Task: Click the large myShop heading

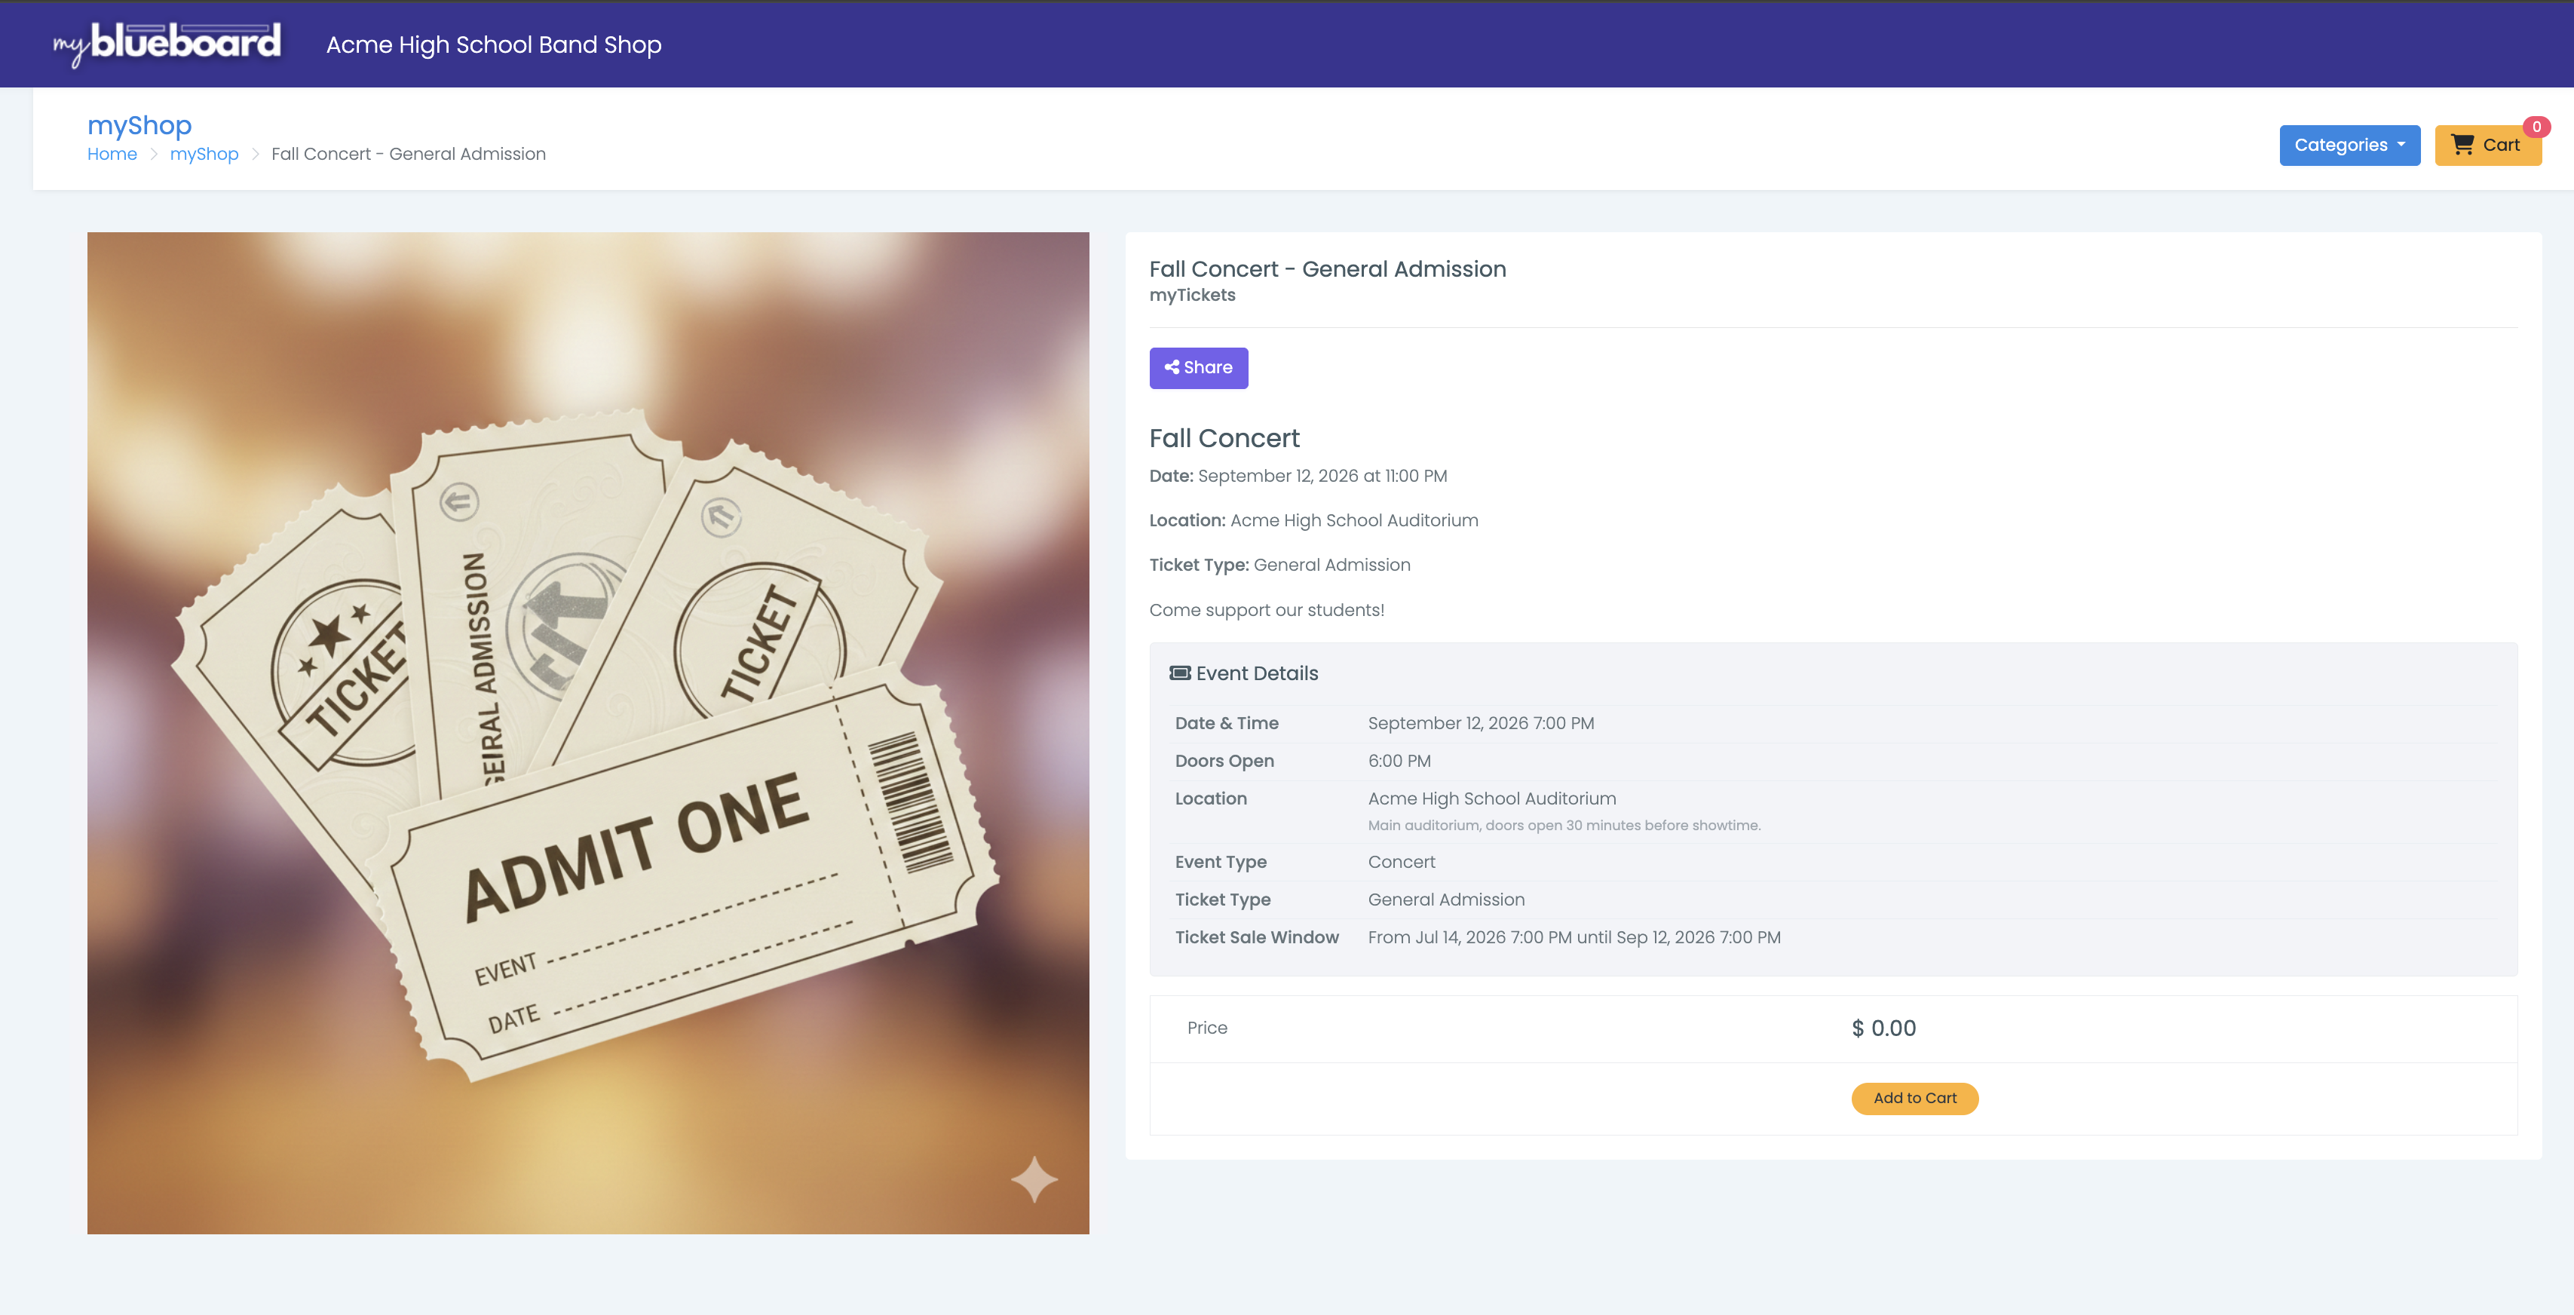Action: click(x=139, y=125)
